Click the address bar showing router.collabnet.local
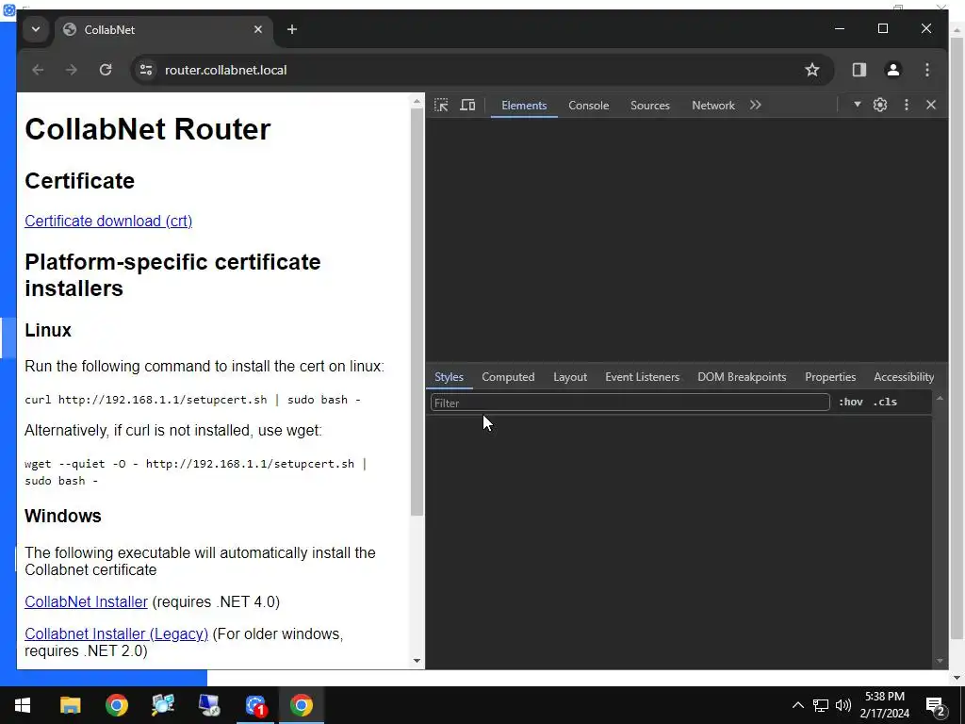 (x=482, y=70)
